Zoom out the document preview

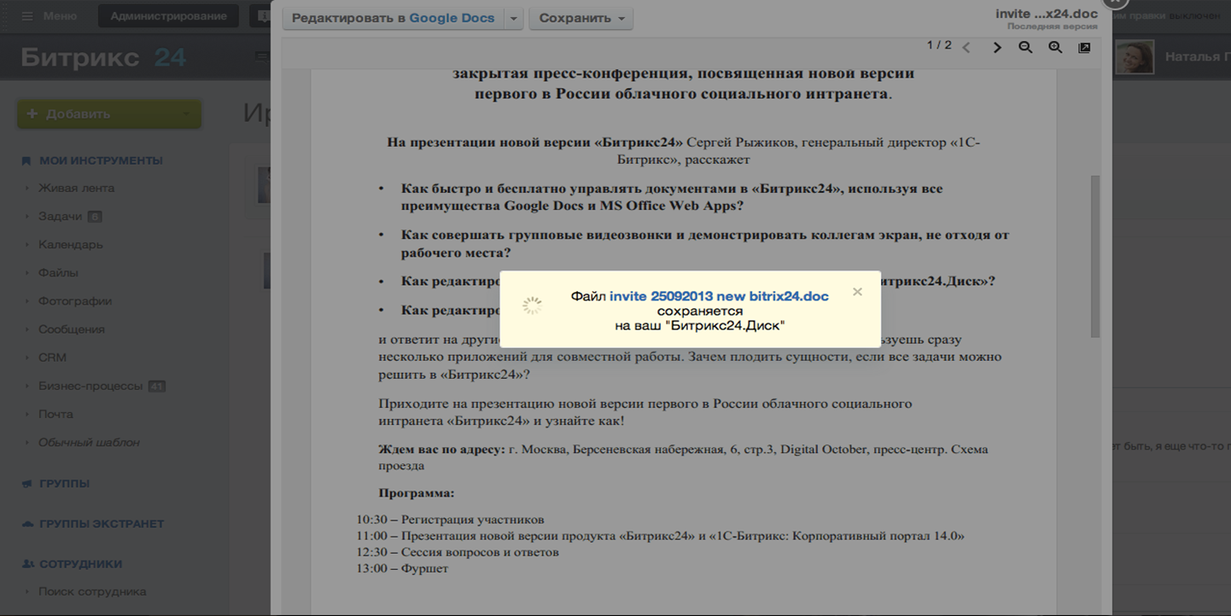tap(1025, 48)
